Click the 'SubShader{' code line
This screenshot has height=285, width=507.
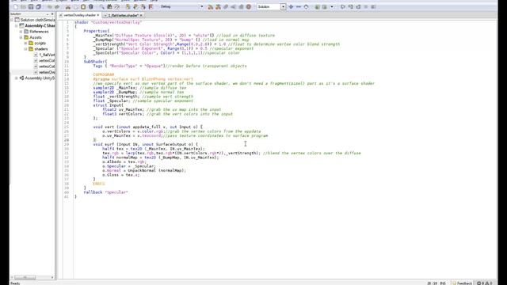point(95,62)
